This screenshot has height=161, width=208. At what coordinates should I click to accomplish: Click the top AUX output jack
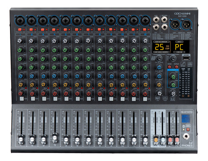(156, 20)
